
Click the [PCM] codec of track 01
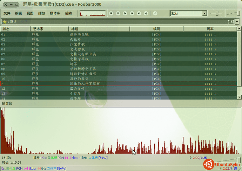157,35
